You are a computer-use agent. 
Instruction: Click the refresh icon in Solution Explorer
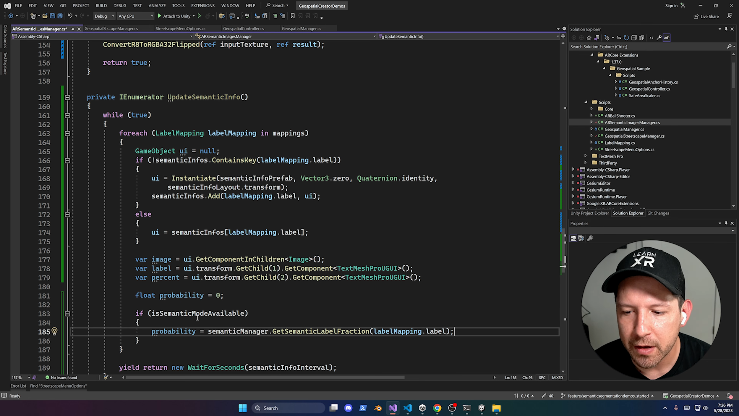click(626, 38)
